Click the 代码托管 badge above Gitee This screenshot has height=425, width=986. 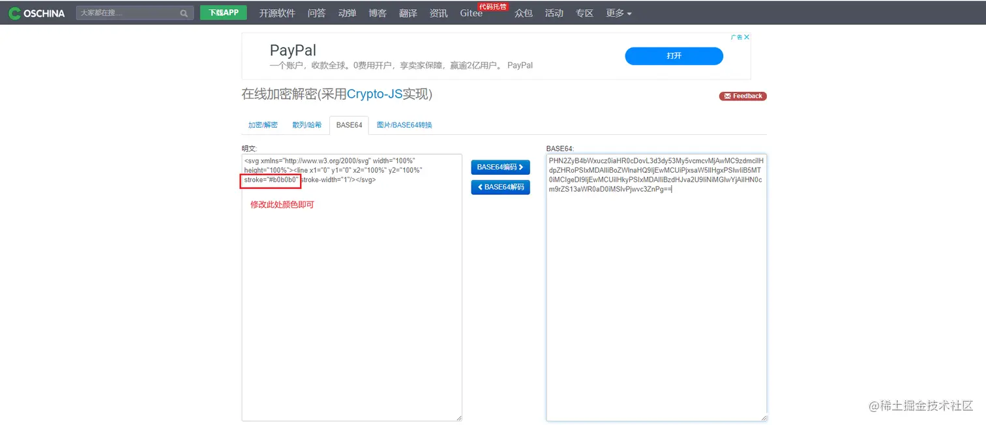[x=493, y=7]
